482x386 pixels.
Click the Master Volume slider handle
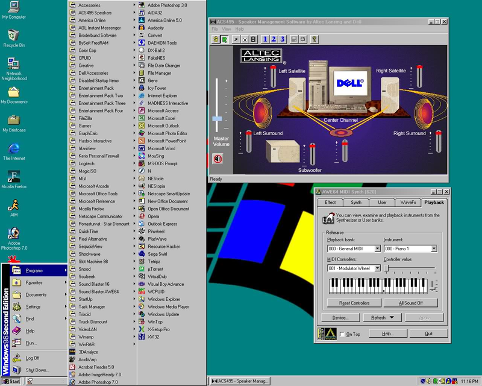pyautogui.click(x=217, y=118)
